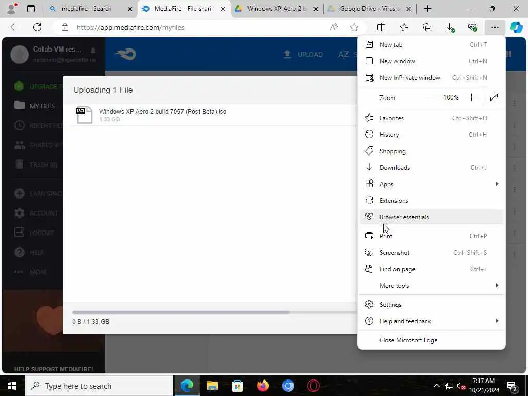Open the Edge profile avatar icon
The width and height of the screenshot is (528, 396).
tap(12, 9)
